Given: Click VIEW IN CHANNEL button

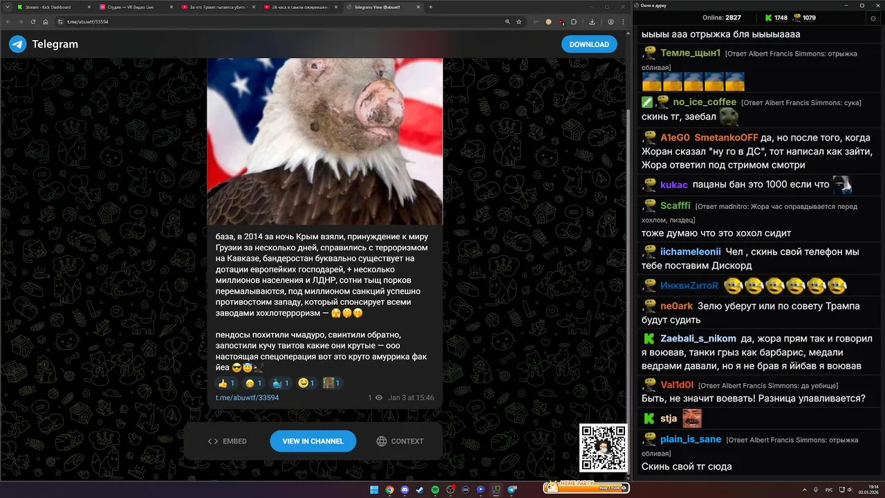Looking at the screenshot, I should 313,441.
